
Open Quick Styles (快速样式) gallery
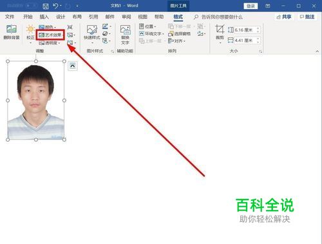tap(92, 33)
